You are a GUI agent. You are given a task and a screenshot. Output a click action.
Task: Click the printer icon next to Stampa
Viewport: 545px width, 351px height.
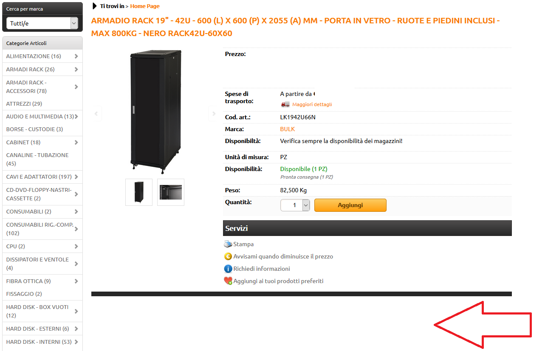[228, 244]
